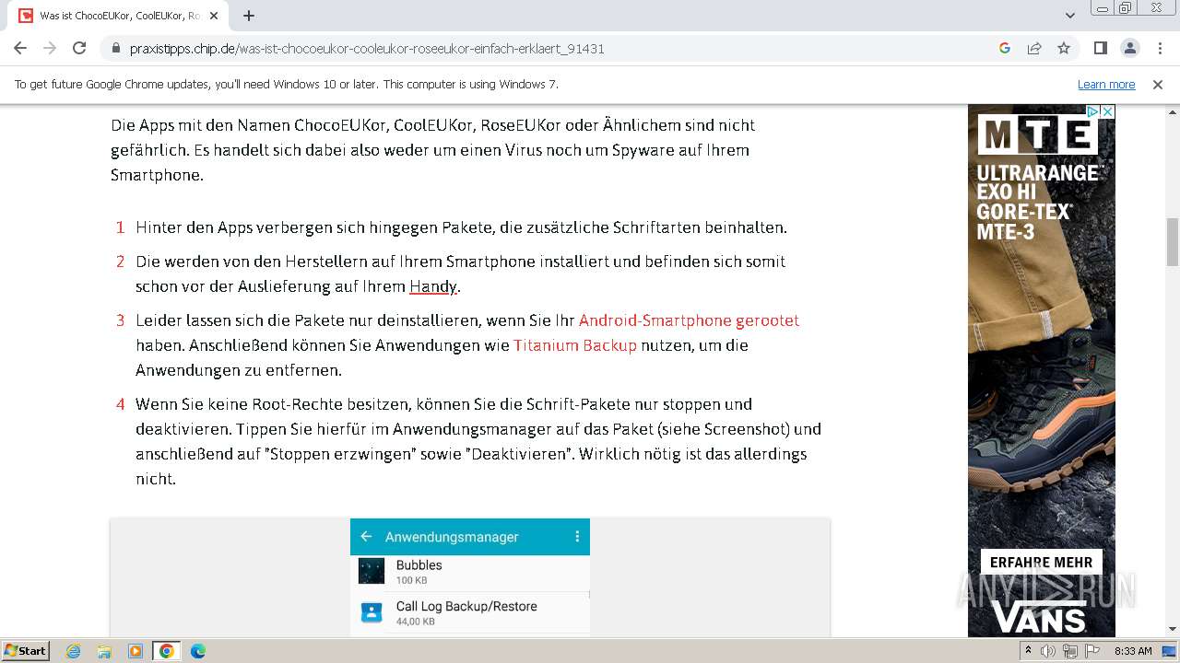Click the VANS logo in the ad
Viewport: 1180px width, 663px height.
(x=1040, y=617)
